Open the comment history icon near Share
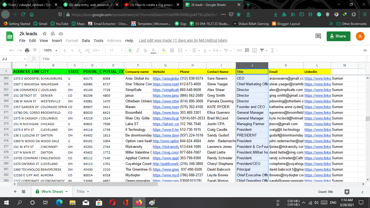Screen dimensions: 370x208 pos(318,36)
